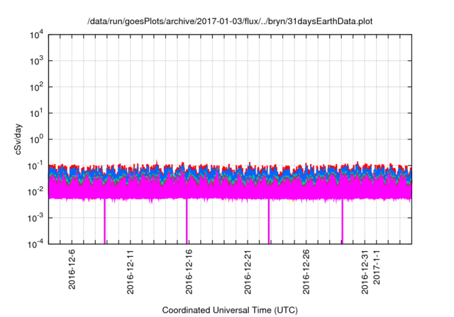Click the magenta dropout spike before 2016-12-31
Screen dimensions: 454x317
[x=342, y=221]
